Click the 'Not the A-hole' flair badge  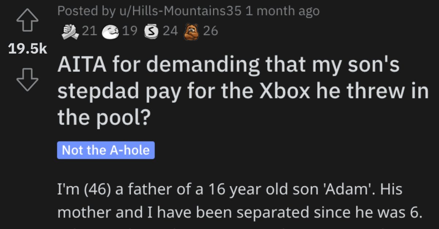tap(105, 150)
